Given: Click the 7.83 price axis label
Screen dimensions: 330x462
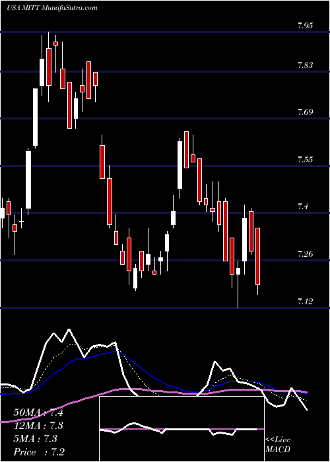Looking at the screenshot, I should coord(305,65).
